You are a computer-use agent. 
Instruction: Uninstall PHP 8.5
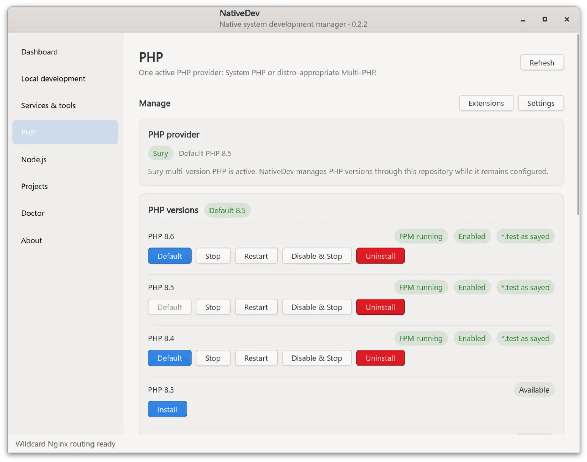380,307
